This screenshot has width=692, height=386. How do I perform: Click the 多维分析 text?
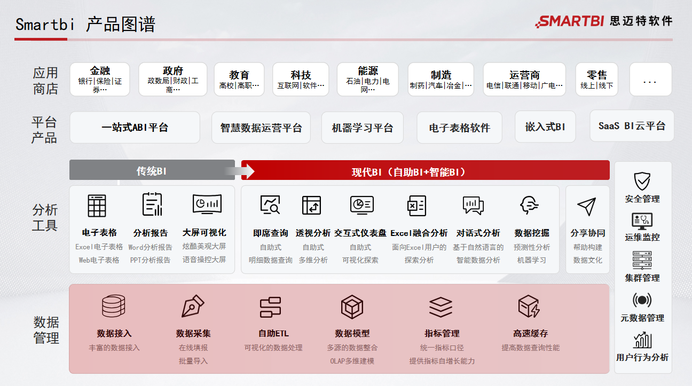(x=313, y=260)
